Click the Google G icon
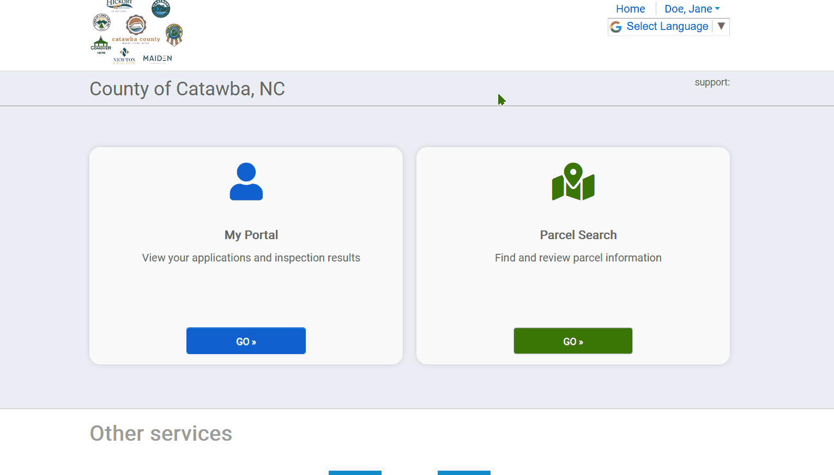Viewport: 834px width, 475px height. point(616,27)
